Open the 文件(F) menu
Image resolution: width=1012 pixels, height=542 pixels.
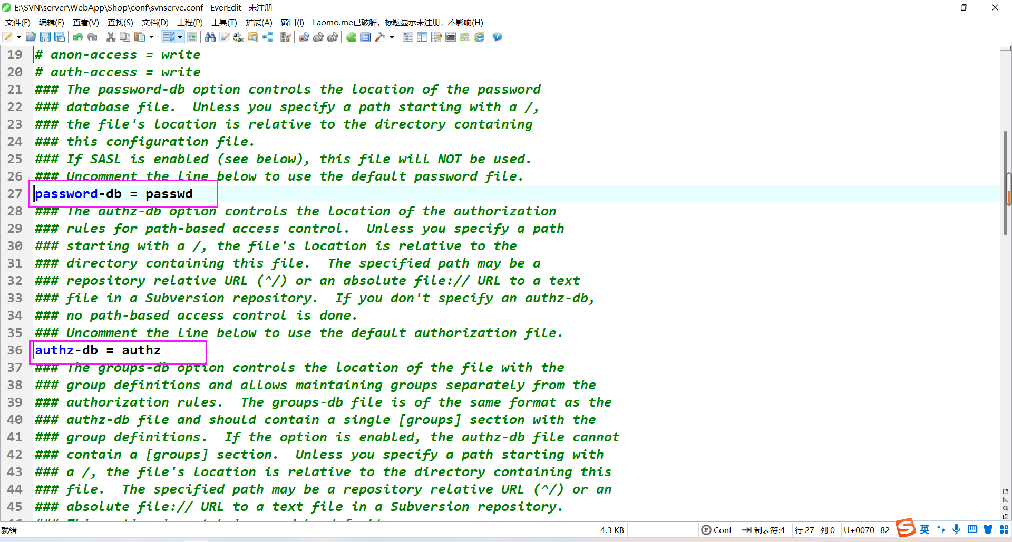[18, 22]
